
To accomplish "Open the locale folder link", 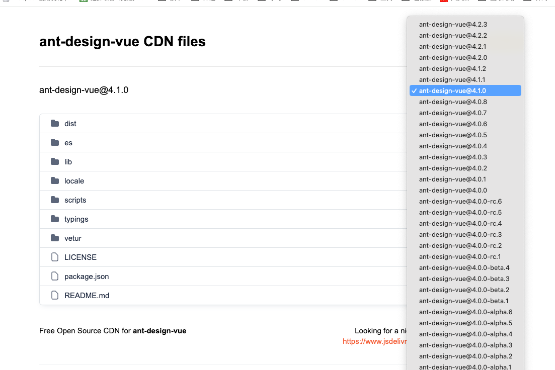I will click(x=74, y=181).
